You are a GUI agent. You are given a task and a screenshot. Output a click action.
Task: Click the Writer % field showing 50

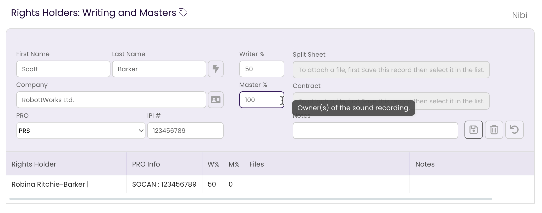click(262, 69)
